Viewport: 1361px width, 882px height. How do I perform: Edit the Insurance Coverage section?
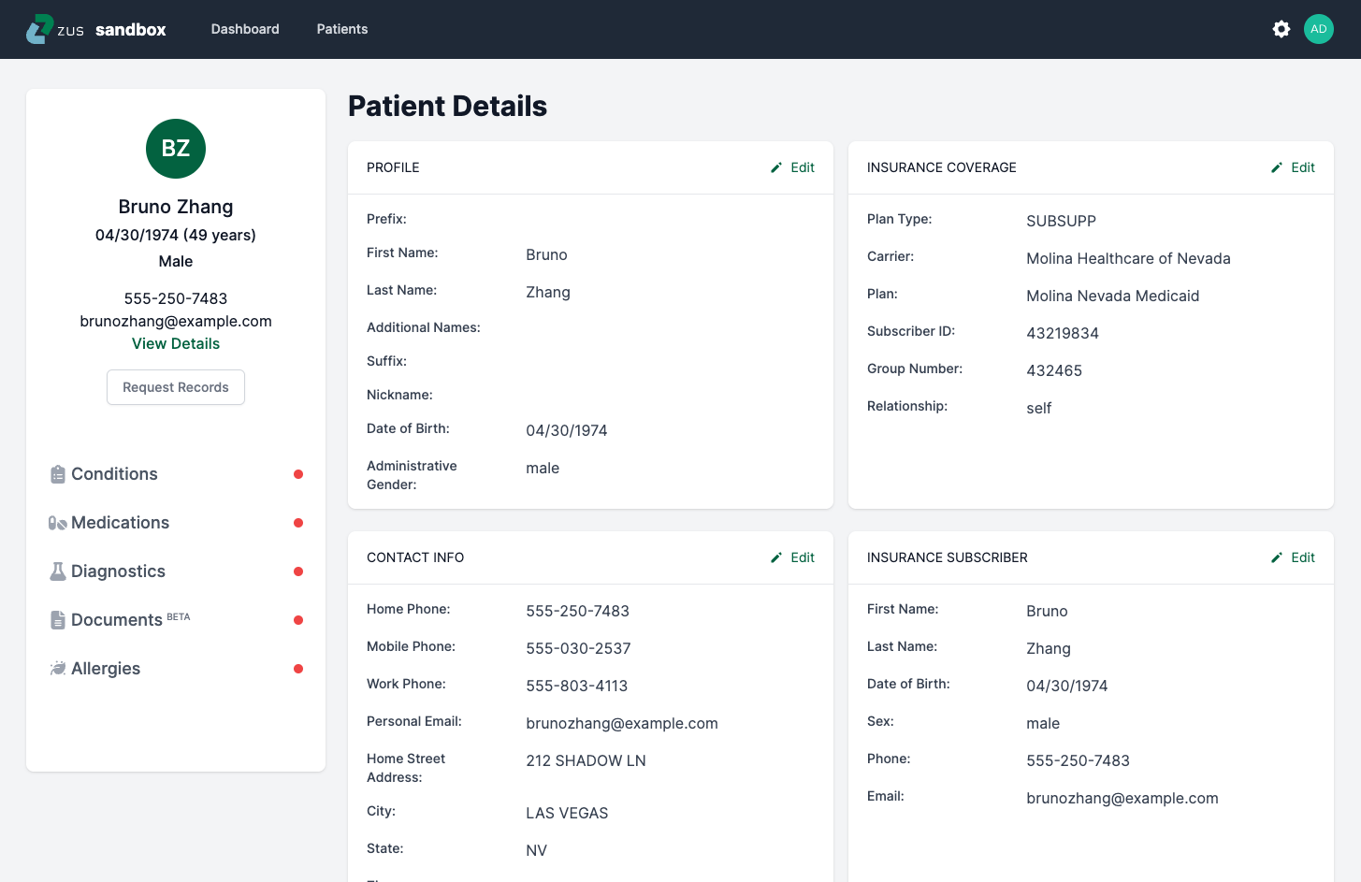1293,167
